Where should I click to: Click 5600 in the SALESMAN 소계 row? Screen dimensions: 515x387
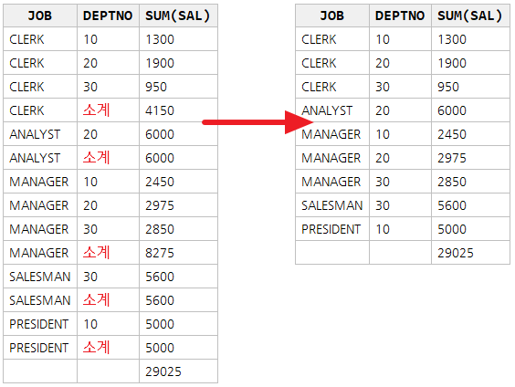(160, 300)
